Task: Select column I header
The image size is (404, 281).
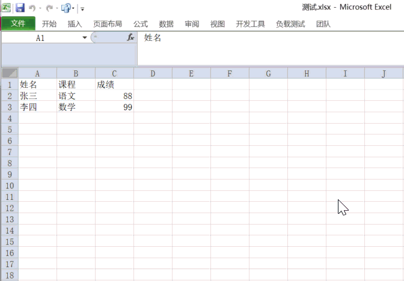Action: point(345,74)
